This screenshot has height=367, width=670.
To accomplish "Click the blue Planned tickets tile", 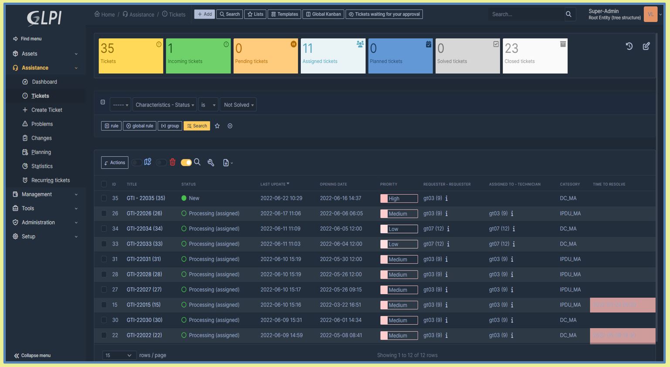I will [x=400, y=56].
